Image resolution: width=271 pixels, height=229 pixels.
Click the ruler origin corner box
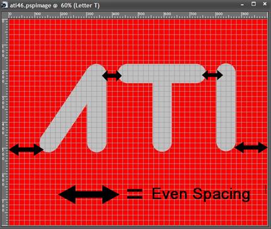tap(4, 15)
